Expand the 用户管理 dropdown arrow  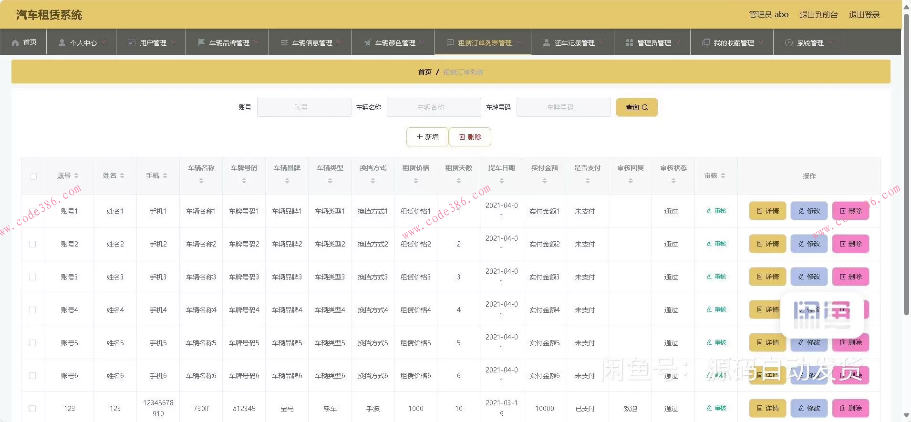pyautogui.click(x=173, y=42)
